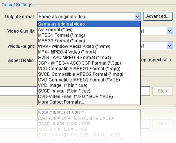Expand the Width/Height dropdown arrow
176x143 pixels.
pos(169,46)
